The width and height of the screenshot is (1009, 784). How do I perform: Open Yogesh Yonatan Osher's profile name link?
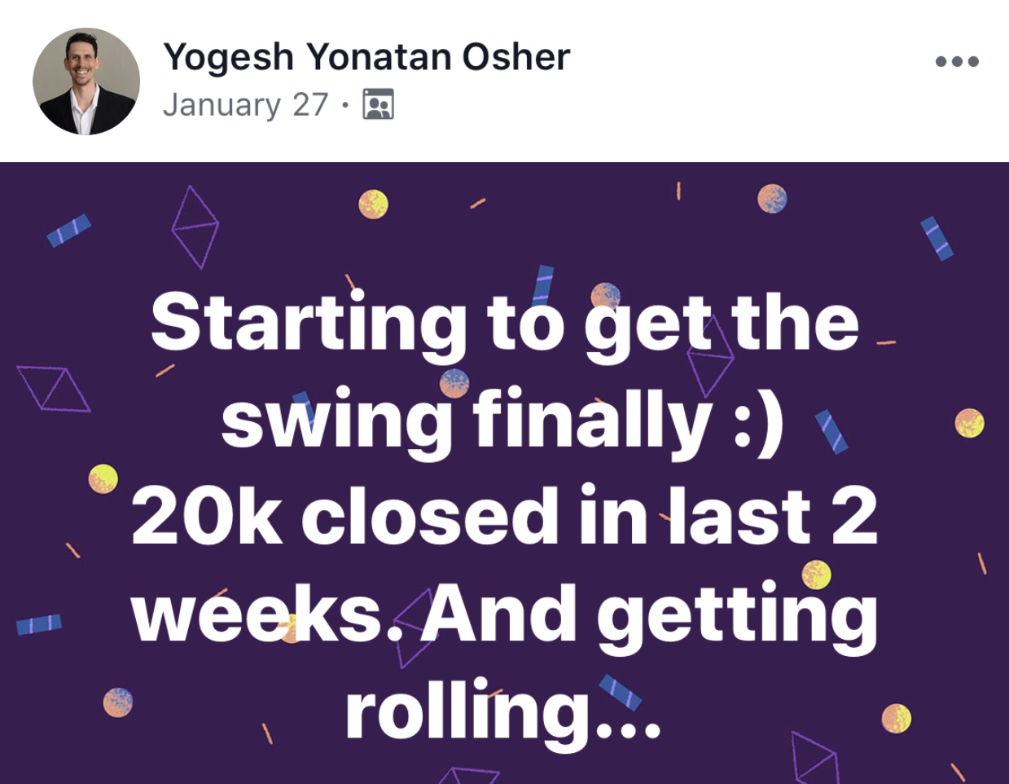tap(366, 57)
